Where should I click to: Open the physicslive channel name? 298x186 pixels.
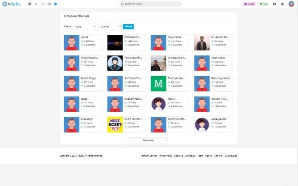point(175,37)
